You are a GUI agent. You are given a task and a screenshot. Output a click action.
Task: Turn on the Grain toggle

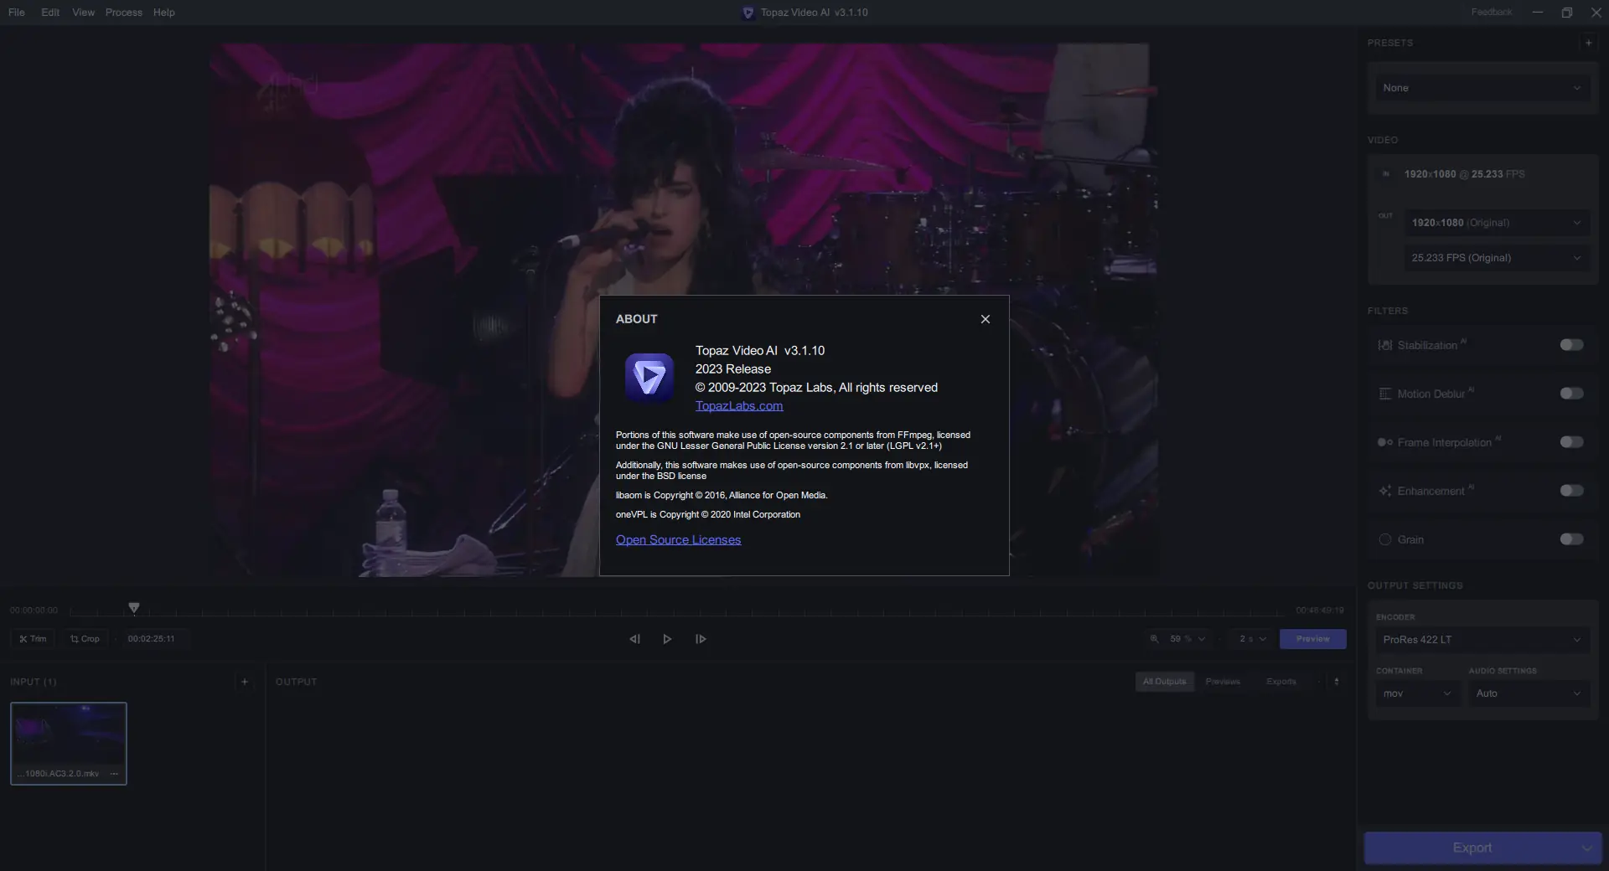coord(1571,539)
